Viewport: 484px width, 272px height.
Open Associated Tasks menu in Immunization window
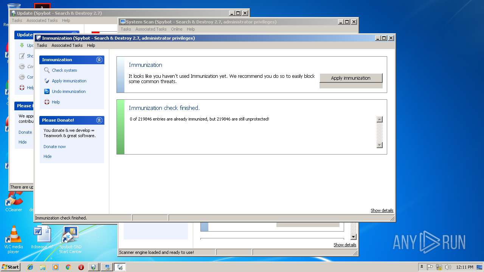point(67,45)
